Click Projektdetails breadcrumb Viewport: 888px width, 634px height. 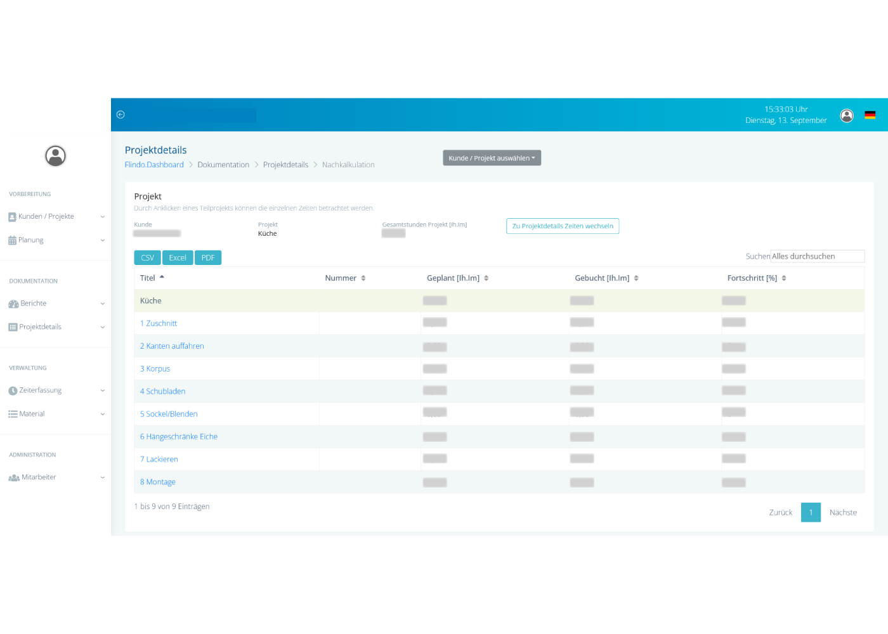[x=285, y=165]
